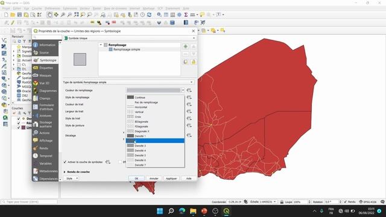Expand the Rendu de couche section

click(65, 172)
